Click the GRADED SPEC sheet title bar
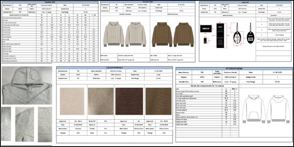The height and width of the screenshot is (147, 294). (x=50, y=3)
